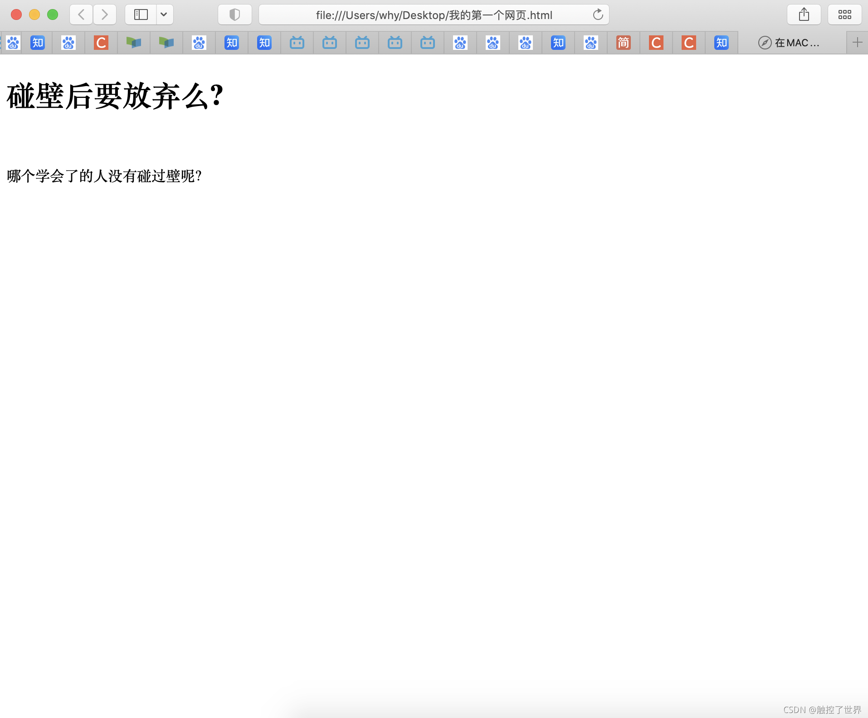Screen dimensions: 868x718
Task: Open the privacy report shield icon
Action: pyautogui.click(x=234, y=15)
